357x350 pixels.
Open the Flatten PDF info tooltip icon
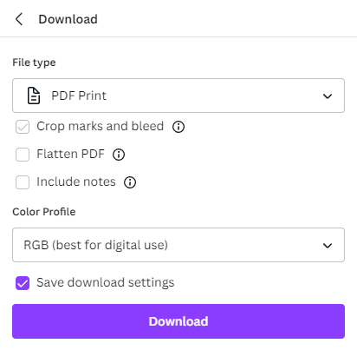click(119, 155)
